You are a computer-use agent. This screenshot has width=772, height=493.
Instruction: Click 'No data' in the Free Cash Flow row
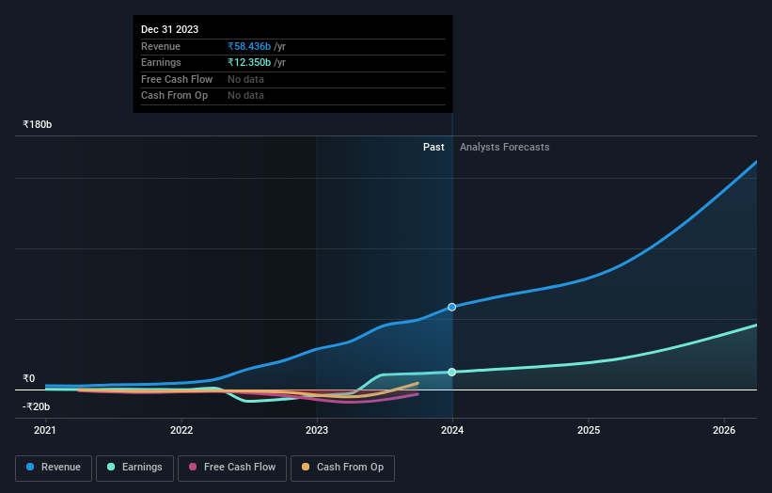(x=245, y=79)
